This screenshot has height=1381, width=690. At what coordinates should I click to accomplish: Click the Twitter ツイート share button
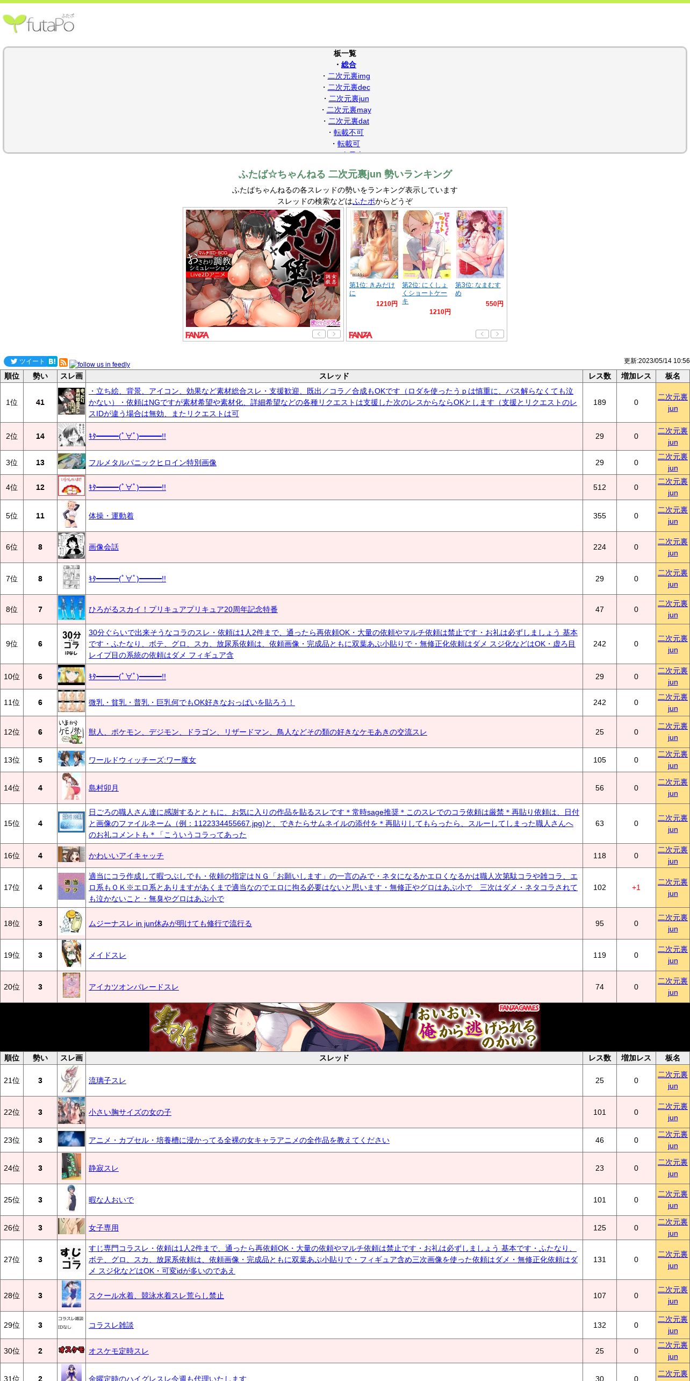point(25,361)
